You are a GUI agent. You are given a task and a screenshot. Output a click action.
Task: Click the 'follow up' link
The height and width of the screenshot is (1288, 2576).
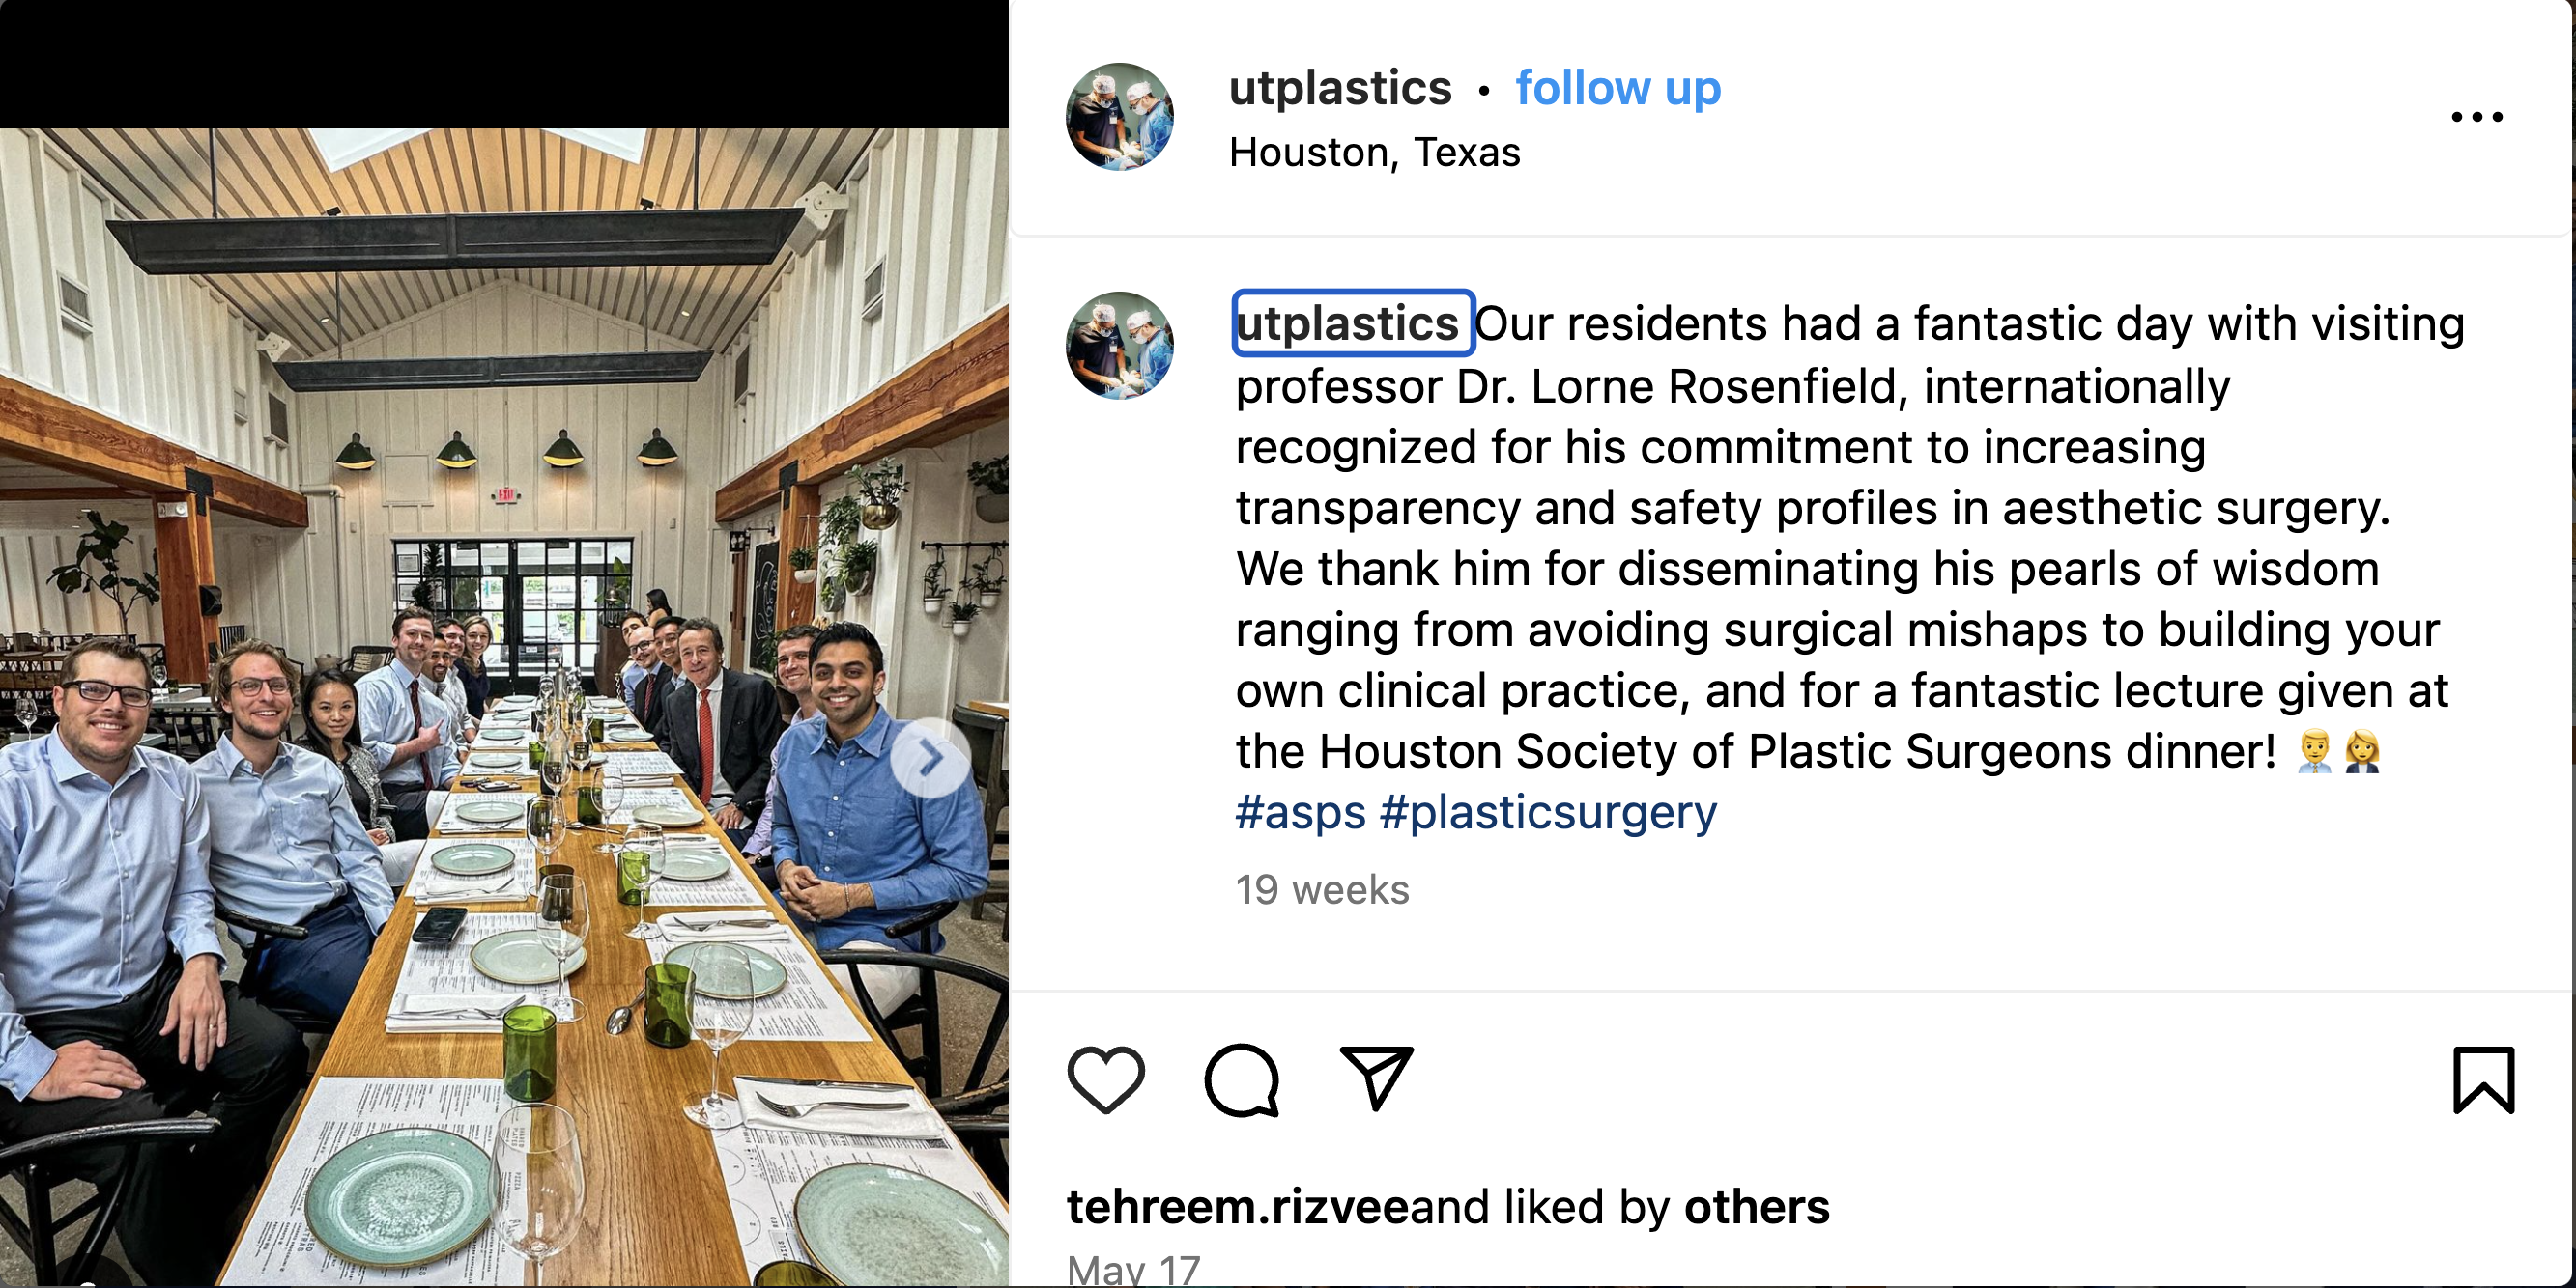coord(1617,88)
